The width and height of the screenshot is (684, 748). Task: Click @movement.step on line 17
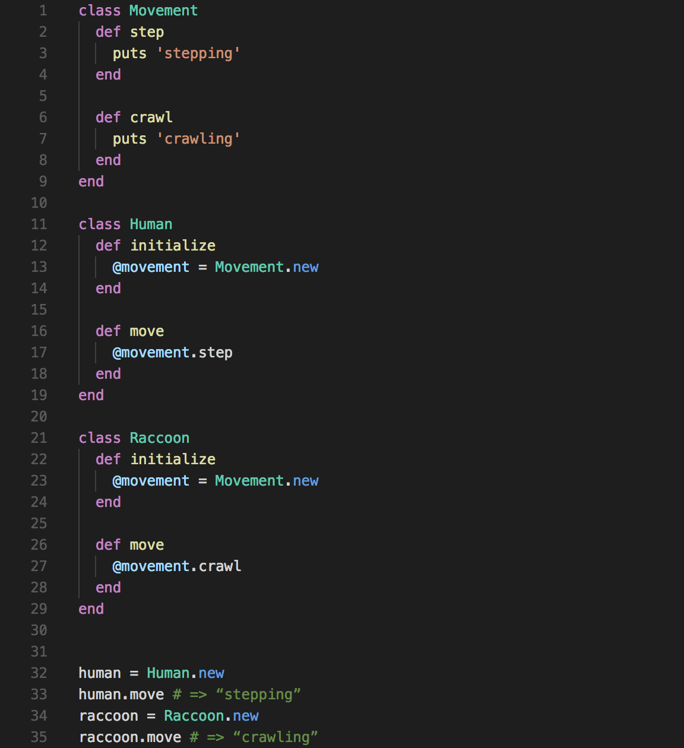tap(172, 353)
